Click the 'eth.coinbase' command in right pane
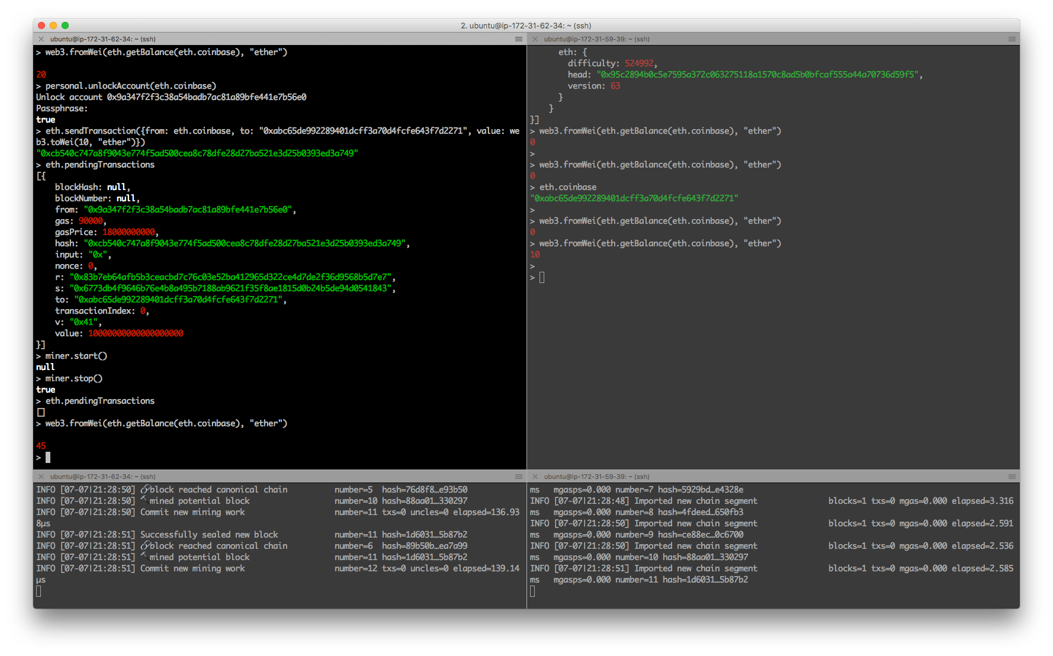 pos(568,187)
